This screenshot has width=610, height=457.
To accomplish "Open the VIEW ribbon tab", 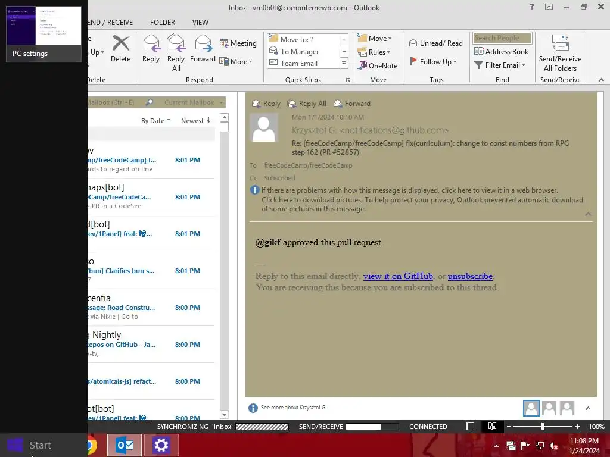I will pos(200,23).
